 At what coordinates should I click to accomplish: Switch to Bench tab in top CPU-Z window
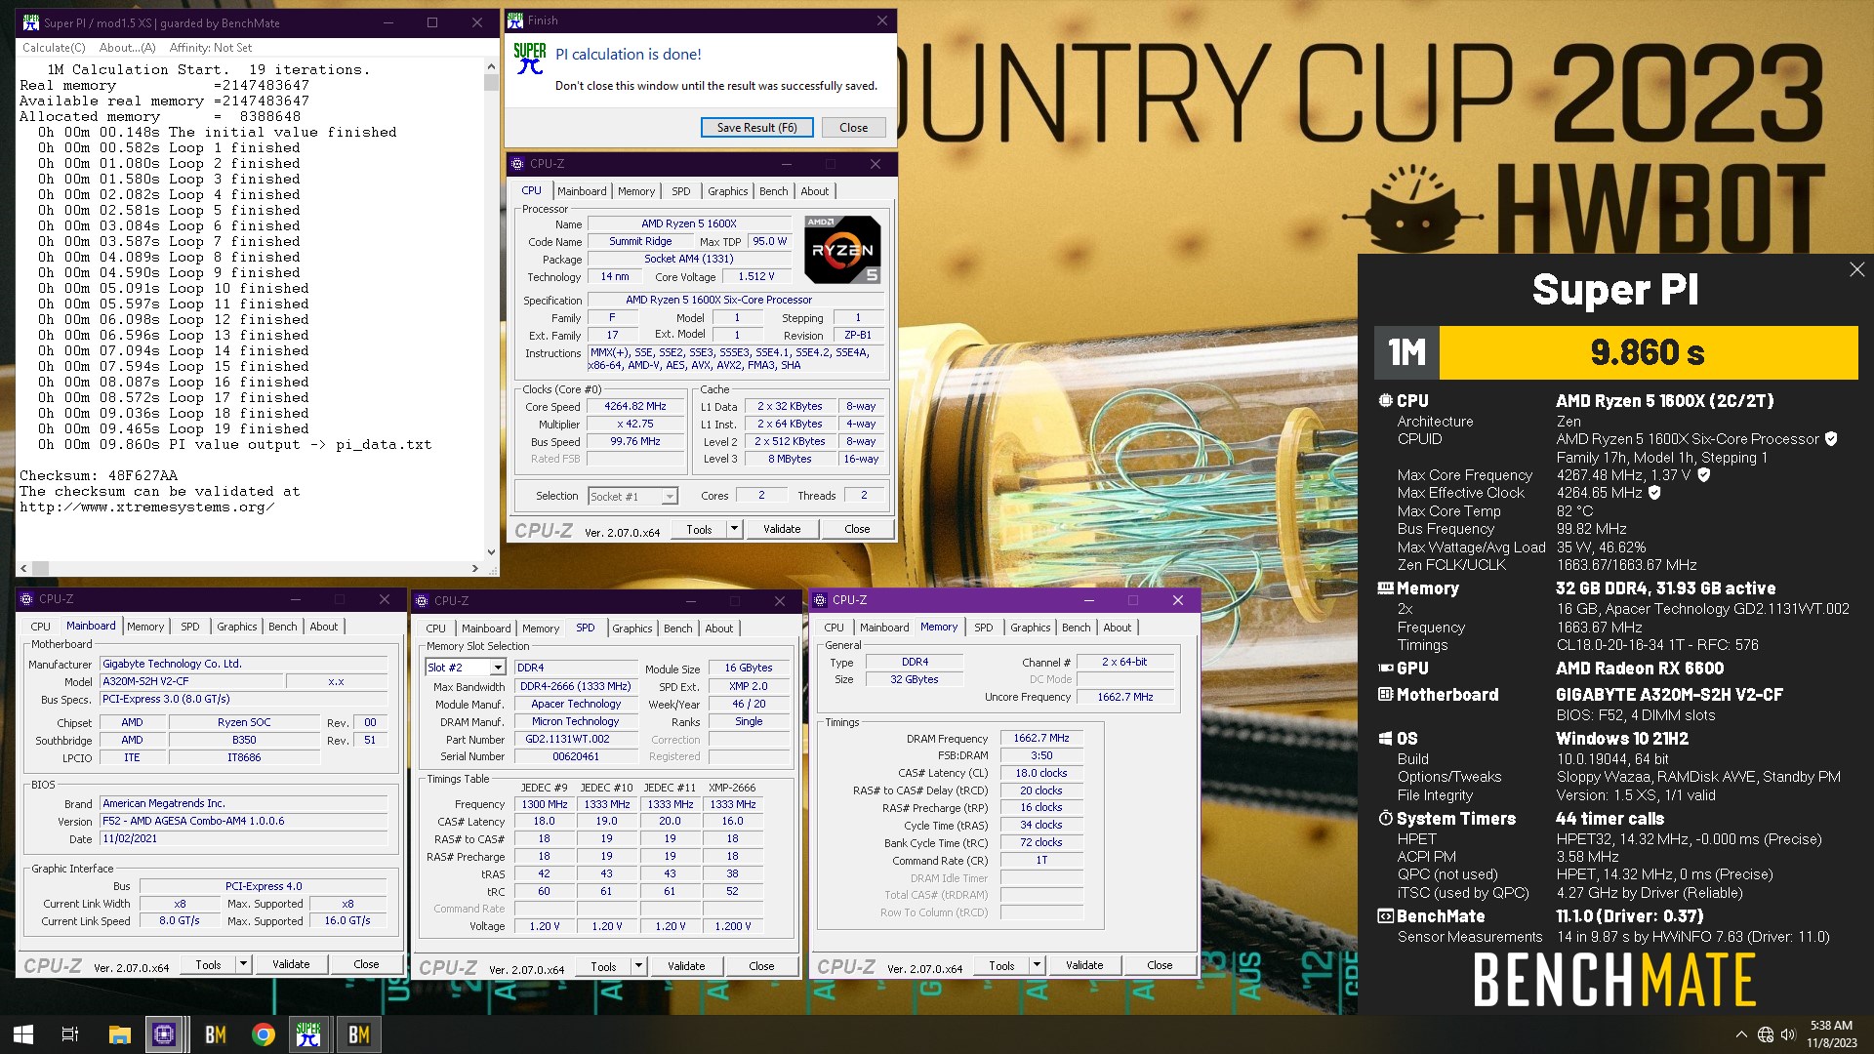[773, 191]
